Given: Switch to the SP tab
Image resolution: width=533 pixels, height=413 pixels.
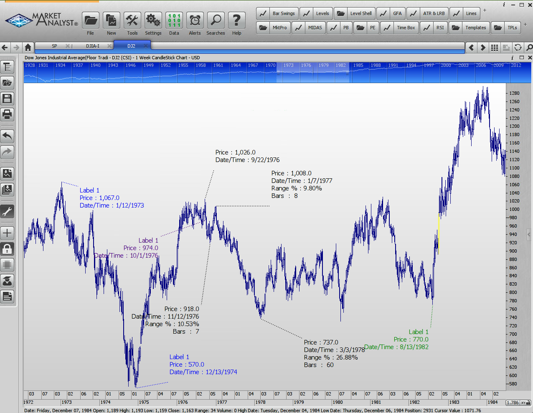Looking at the screenshot, I should [x=54, y=46].
